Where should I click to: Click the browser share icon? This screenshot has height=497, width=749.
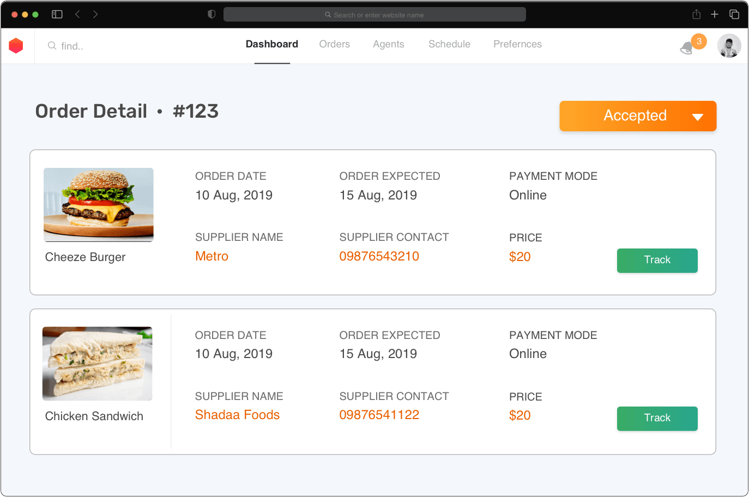click(696, 14)
